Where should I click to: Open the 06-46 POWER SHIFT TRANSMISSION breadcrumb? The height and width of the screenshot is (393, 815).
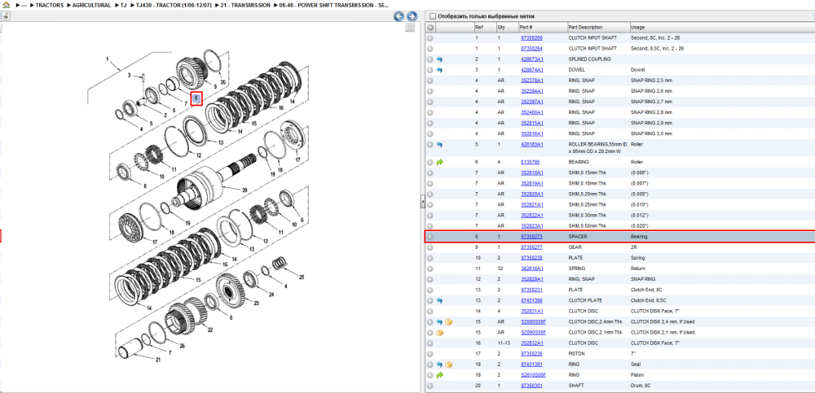tap(334, 5)
